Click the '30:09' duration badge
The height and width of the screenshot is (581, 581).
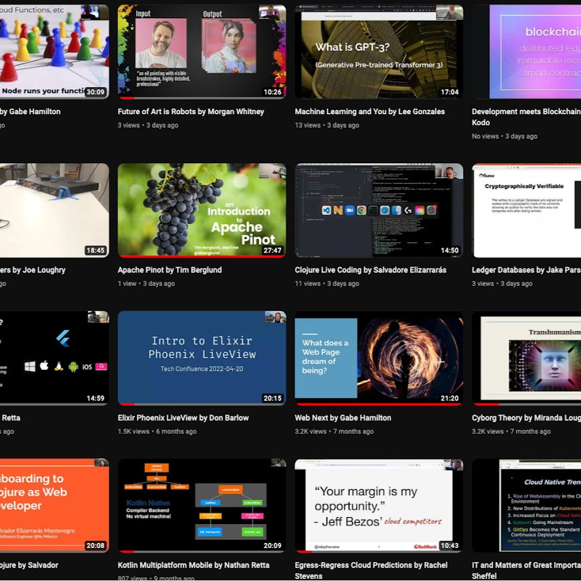click(x=96, y=92)
